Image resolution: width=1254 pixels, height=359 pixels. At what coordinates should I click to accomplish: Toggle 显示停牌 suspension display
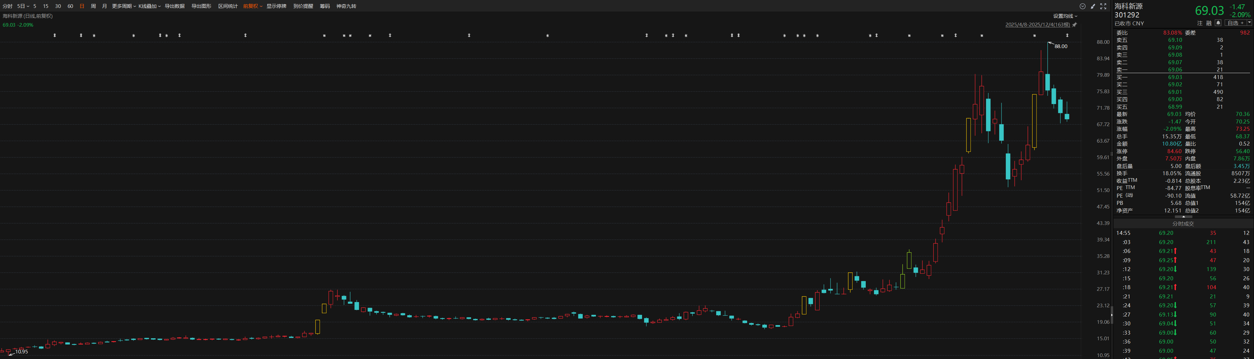click(276, 6)
